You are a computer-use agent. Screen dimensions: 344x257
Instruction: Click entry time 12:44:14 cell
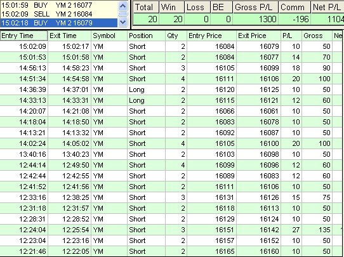tap(24, 165)
